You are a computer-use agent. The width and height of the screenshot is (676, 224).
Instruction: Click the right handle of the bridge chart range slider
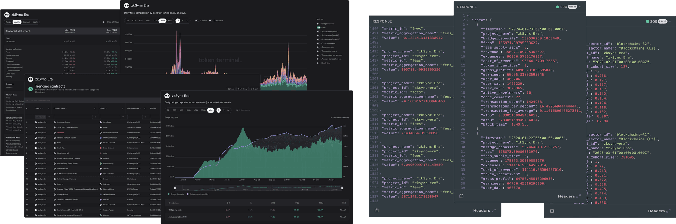[x=342, y=188]
